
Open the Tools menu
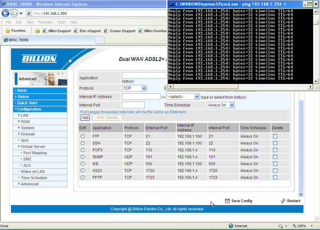coord(62,22)
